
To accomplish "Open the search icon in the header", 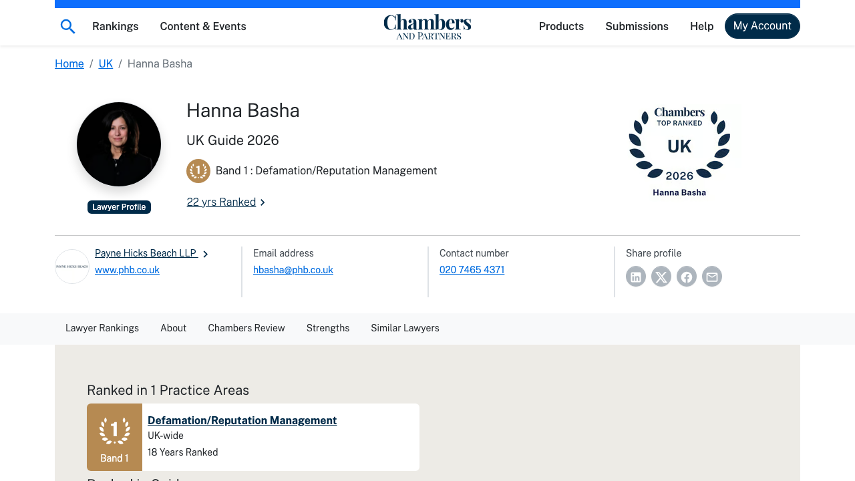I will pos(67,26).
